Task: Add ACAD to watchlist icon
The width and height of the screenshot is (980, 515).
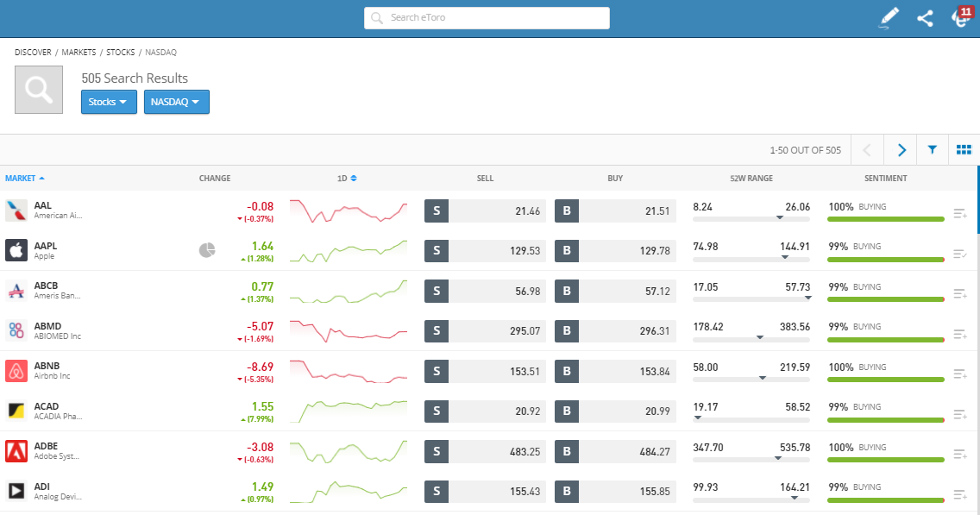Action: tap(960, 414)
